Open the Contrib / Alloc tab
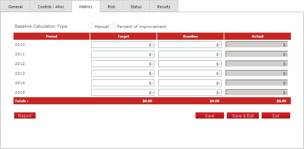Screen dimensions: 304x149 tap(50, 7)
